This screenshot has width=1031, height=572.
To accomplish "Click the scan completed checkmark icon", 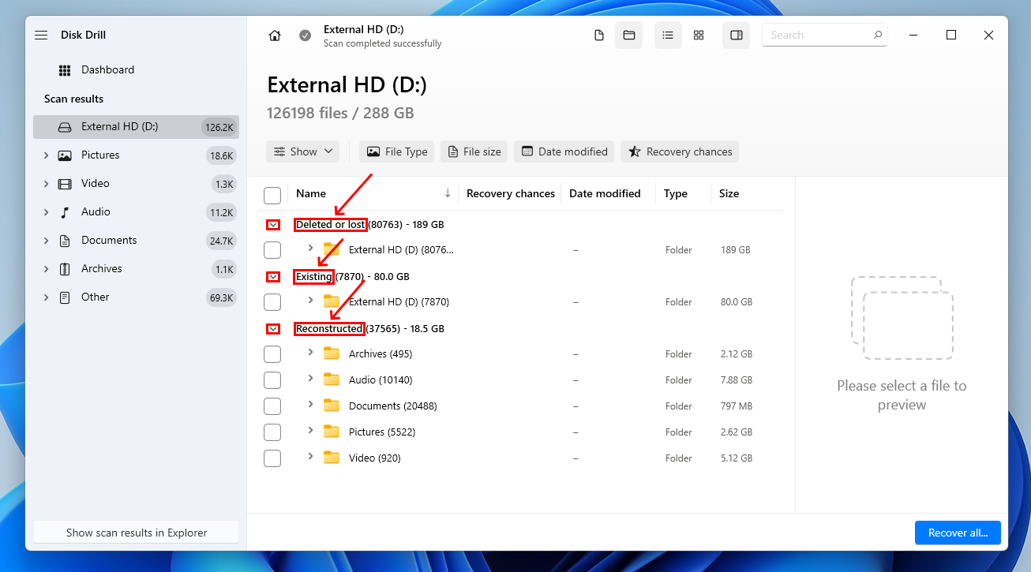I will tap(305, 36).
